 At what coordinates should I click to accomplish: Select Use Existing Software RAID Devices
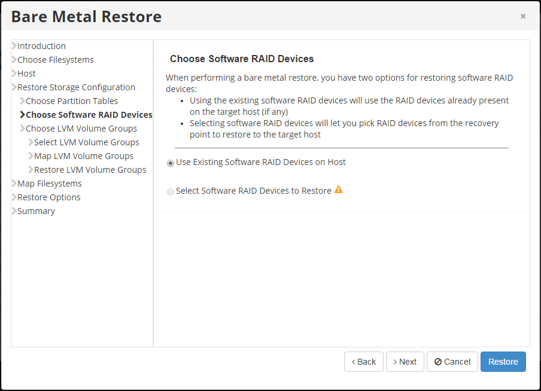171,163
